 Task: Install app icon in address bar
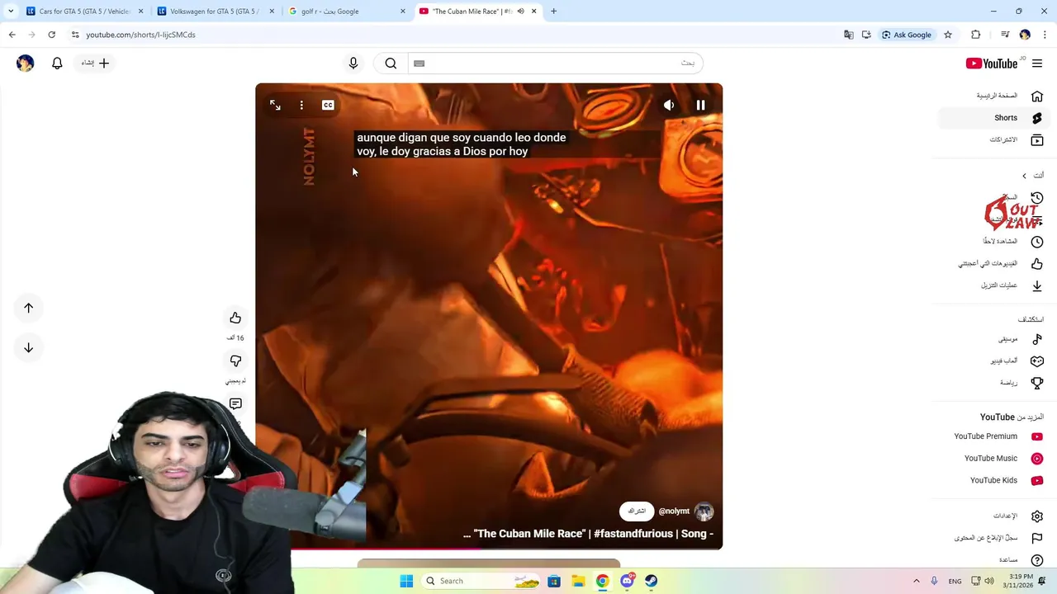tap(866, 35)
